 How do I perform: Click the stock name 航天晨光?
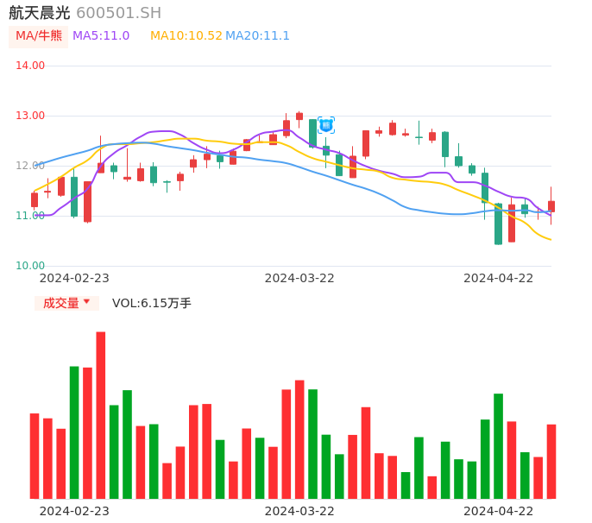pyautogui.click(x=40, y=13)
